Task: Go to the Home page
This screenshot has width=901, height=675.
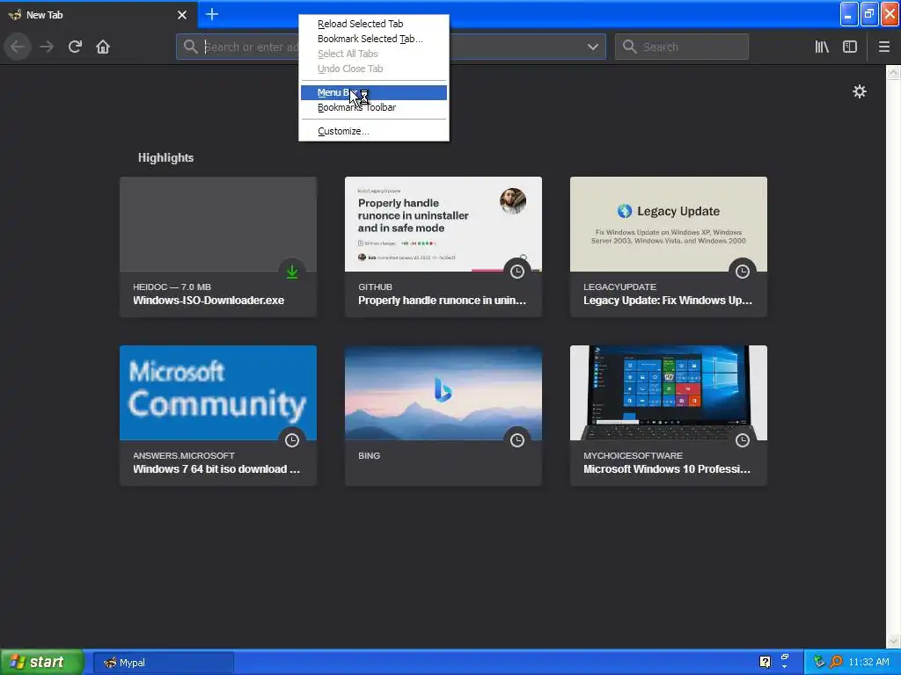Action: pos(103,47)
